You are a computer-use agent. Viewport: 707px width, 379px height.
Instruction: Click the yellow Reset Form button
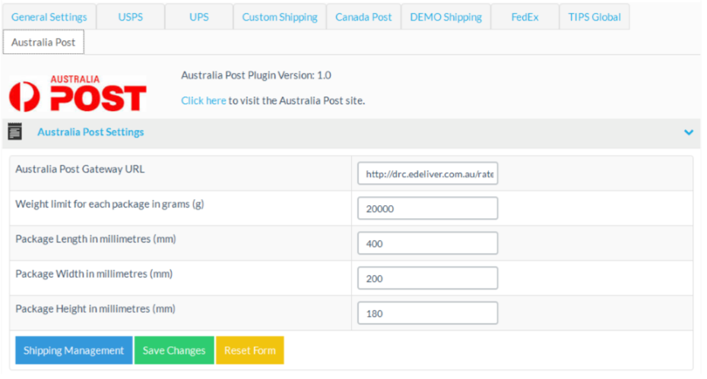click(x=249, y=351)
